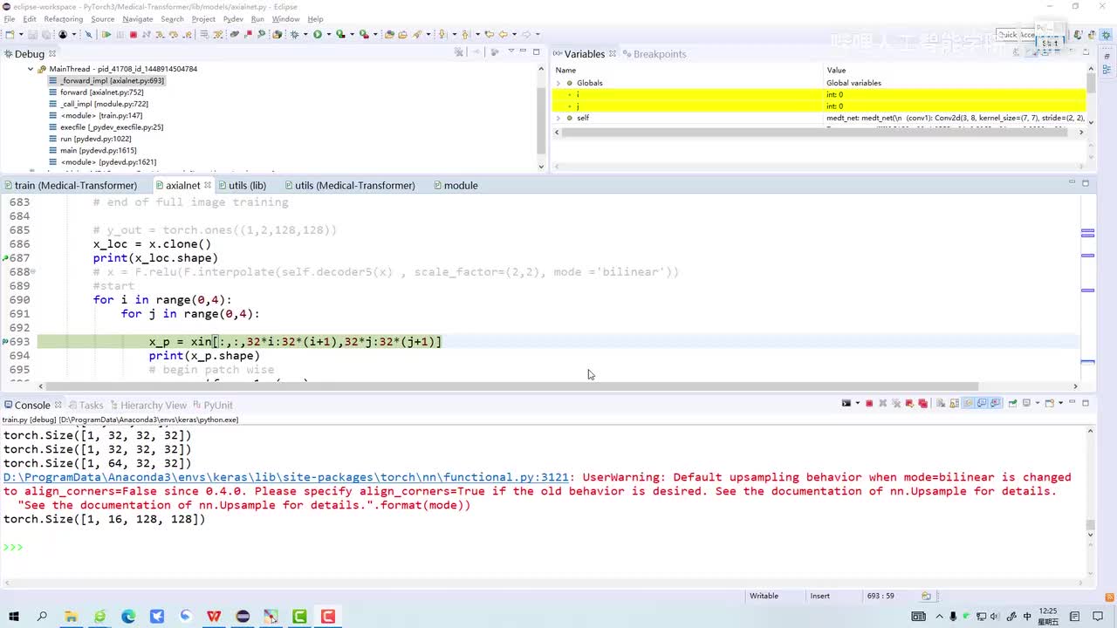Expand the self variable node
The width and height of the screenshot is (1117, 628).
pos(558,118)
